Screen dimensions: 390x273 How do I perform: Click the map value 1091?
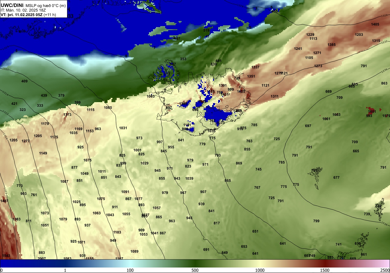click(x=125, y=192)
